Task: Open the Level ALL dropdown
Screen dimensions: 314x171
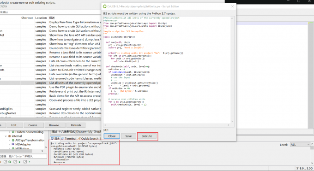Action: click(300, 145)
